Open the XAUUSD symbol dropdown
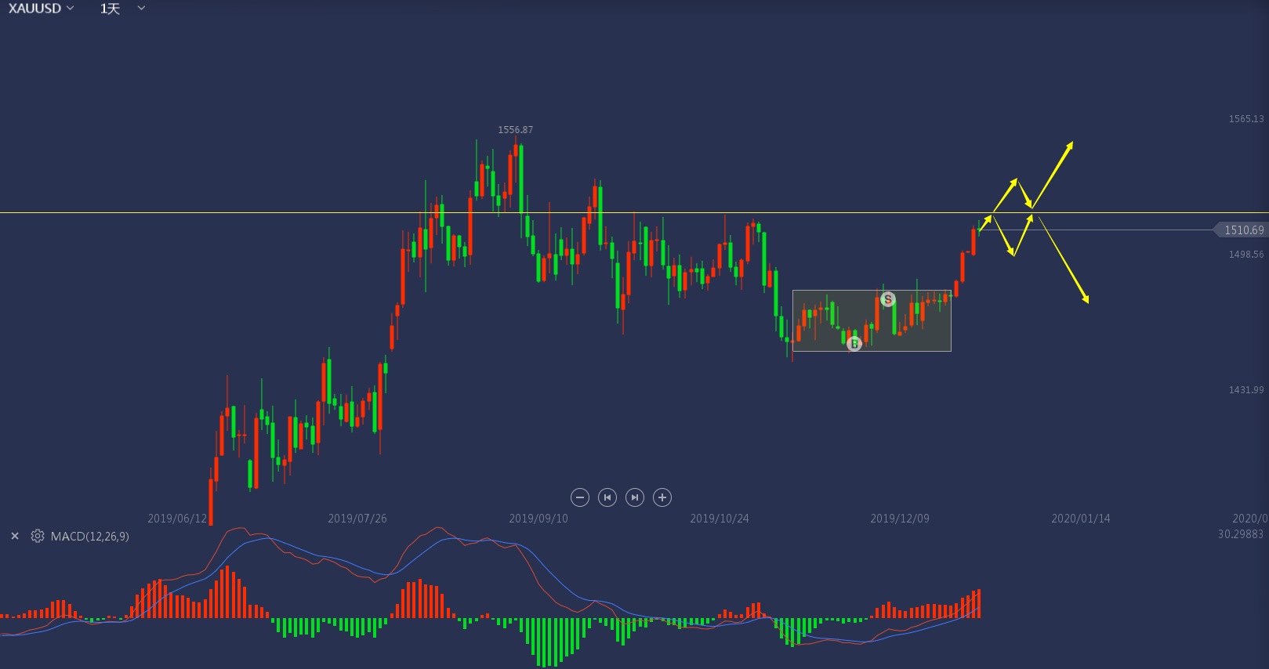Viewport: 1269px width, 669px height. pos(42,9)
